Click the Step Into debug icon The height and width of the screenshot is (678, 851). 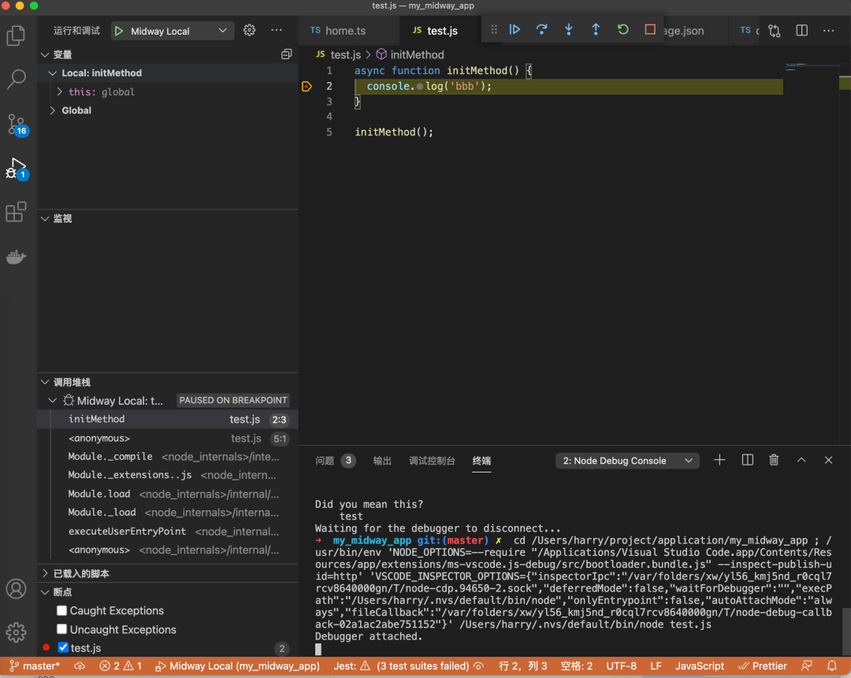568,30
